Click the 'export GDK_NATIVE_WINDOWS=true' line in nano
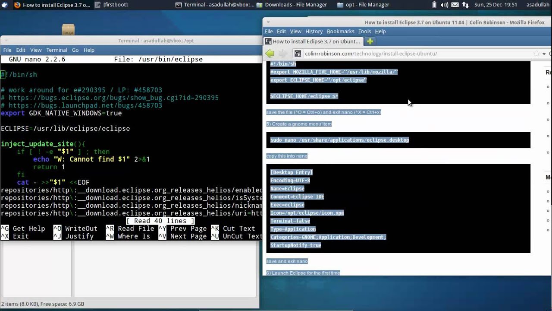 coord(61,113)
